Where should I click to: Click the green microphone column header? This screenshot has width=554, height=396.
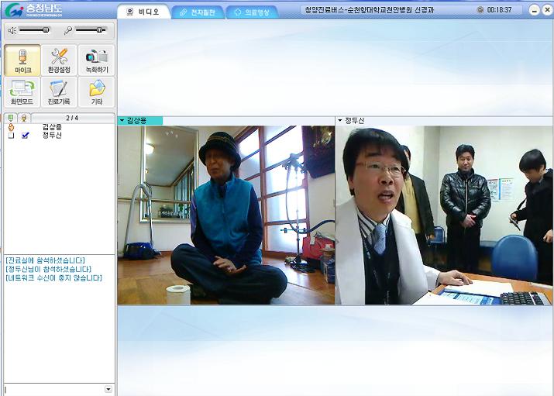click(11, 118)
